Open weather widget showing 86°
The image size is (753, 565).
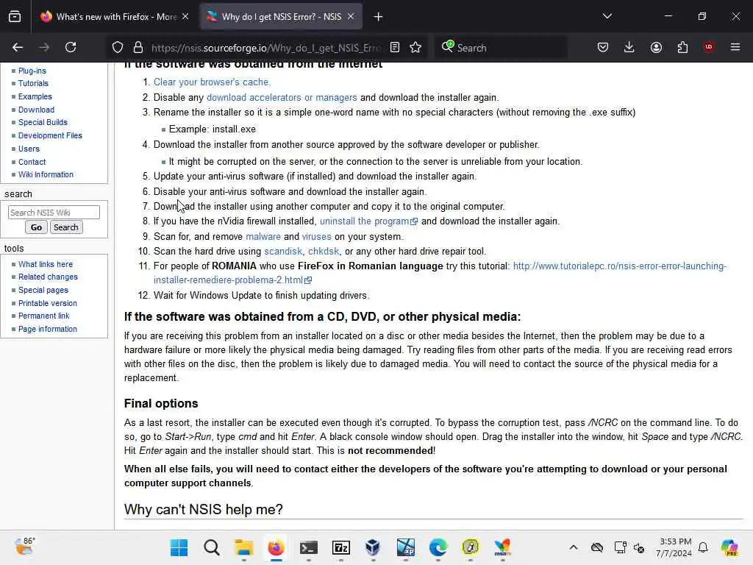(25, 547)
